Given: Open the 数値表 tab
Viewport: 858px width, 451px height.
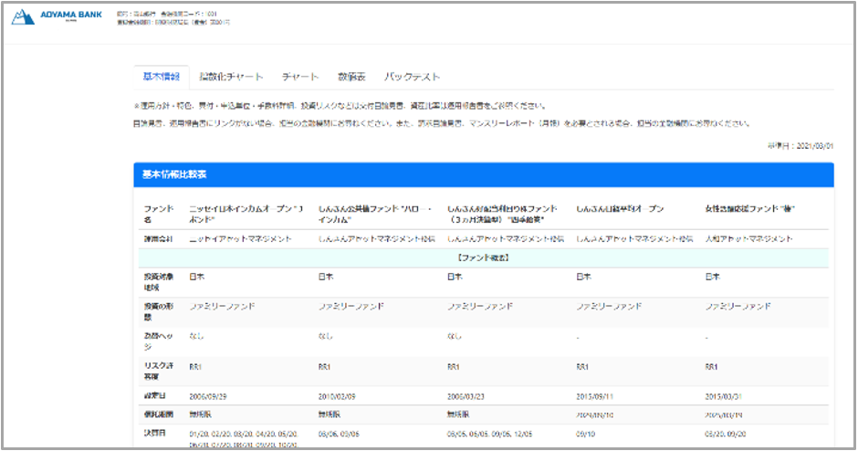Looking at the screenshot, I should click(351, 77).
